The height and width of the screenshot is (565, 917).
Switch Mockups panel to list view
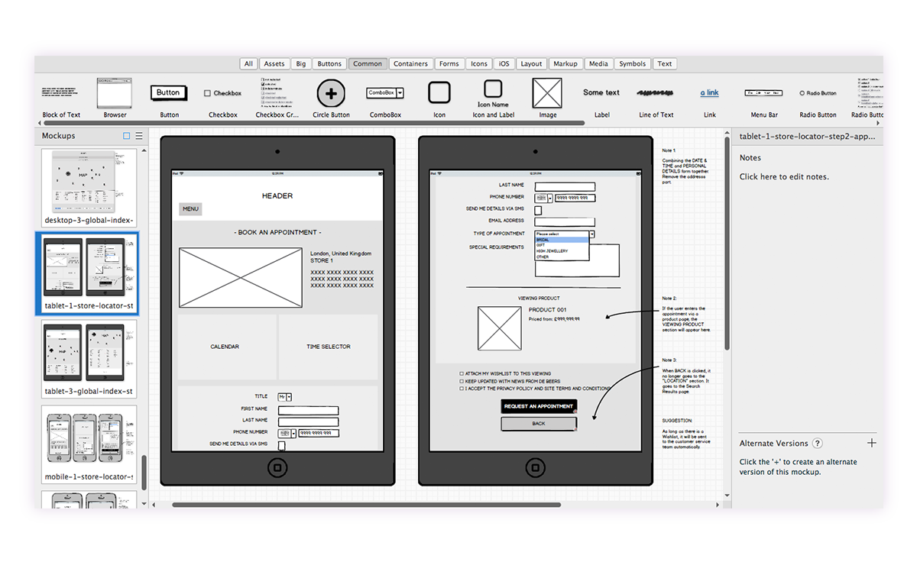(x=139, y=136)
